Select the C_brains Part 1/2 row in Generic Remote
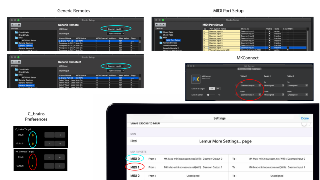320x180 pixels. (x=98, y=41)
